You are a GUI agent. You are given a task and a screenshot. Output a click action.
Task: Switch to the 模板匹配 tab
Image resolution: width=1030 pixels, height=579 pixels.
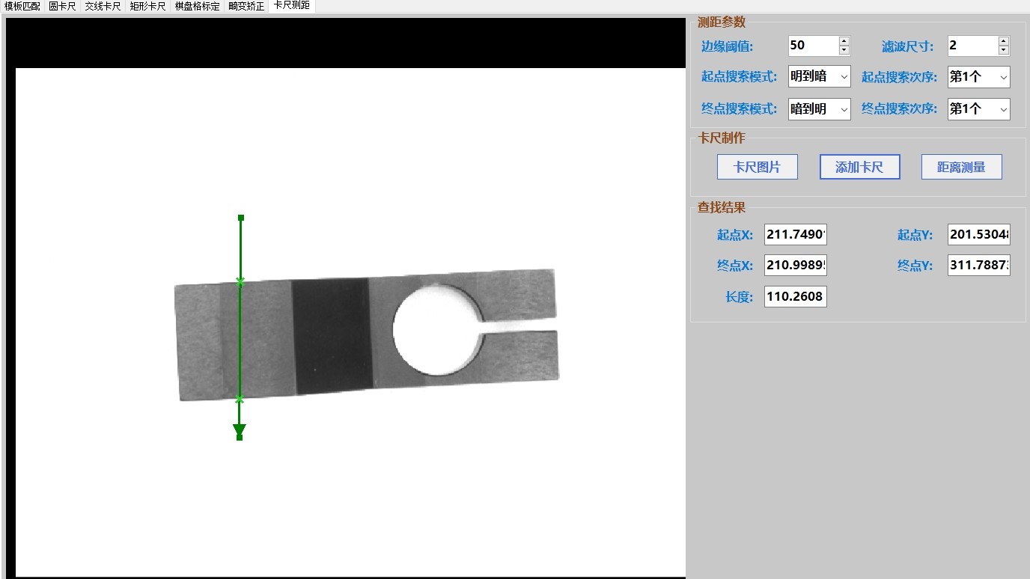point(22,6)
